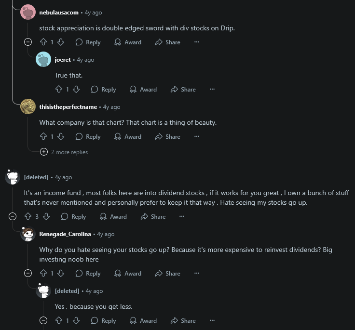Downvote the deleted user's income fund comment
The image size is (355, 330).
click(x=46, y=216)
